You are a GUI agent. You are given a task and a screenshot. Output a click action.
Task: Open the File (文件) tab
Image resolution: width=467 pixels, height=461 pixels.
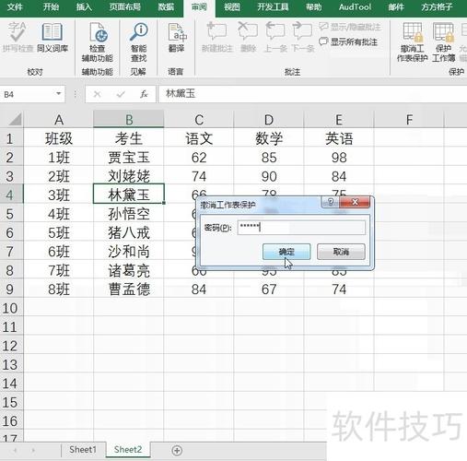pos(15,6)
